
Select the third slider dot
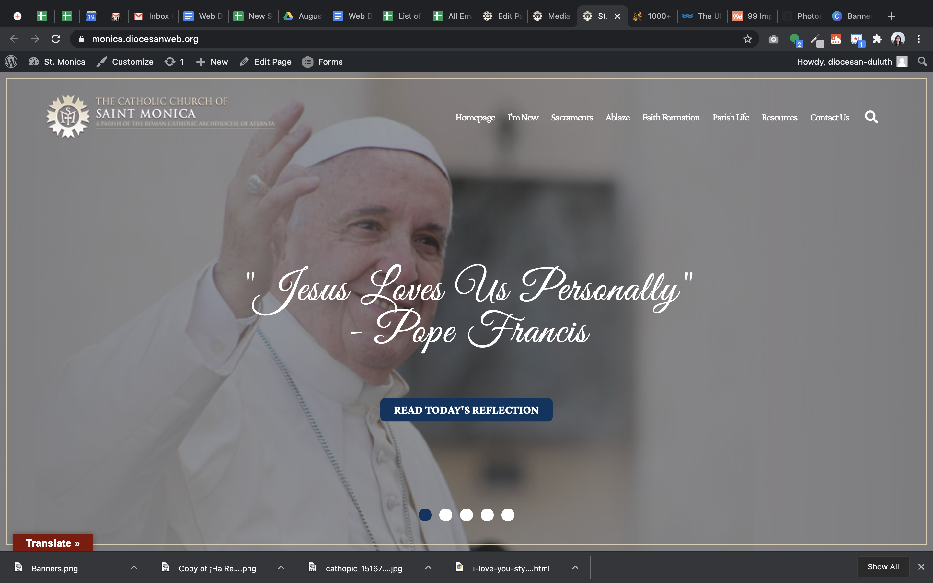pyautogui.click(x=466, y=515)
